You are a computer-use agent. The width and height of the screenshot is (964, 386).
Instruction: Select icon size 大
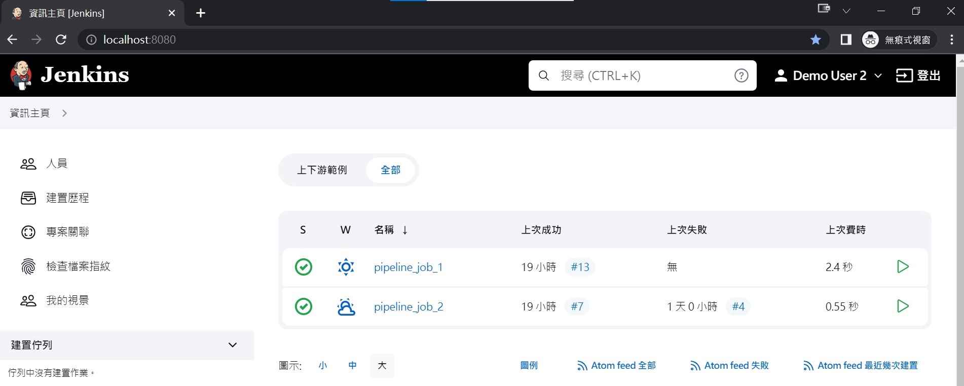382,365
